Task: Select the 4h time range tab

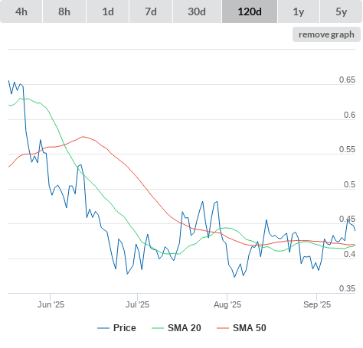Action: tap(21, 11)
